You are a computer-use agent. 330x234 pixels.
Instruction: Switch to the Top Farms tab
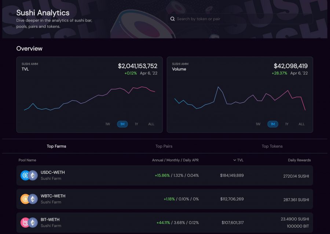[x=56, y=146]
